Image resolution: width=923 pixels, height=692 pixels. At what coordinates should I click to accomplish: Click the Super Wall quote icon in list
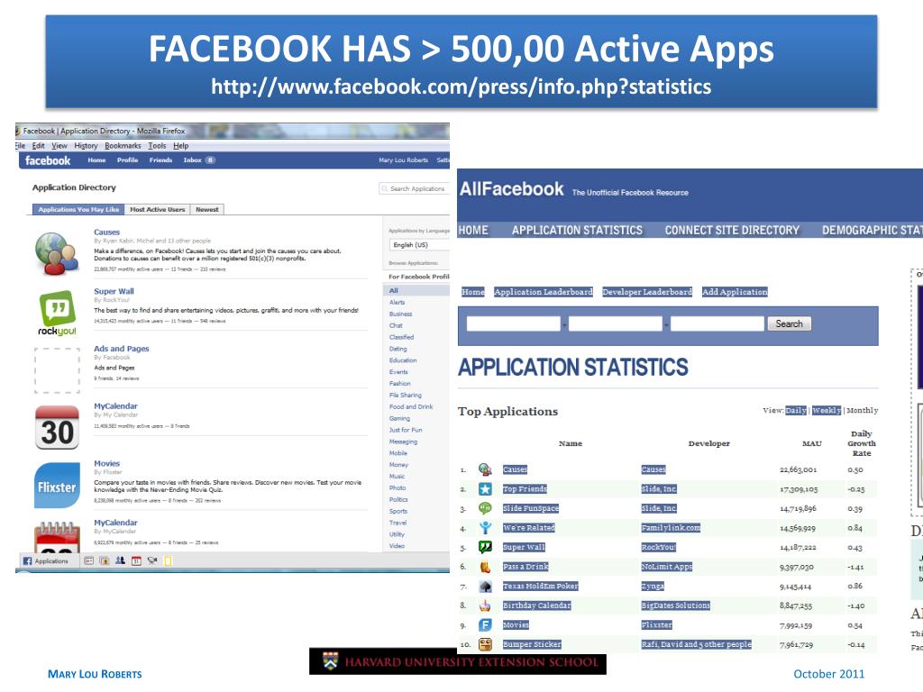point(485,547)
